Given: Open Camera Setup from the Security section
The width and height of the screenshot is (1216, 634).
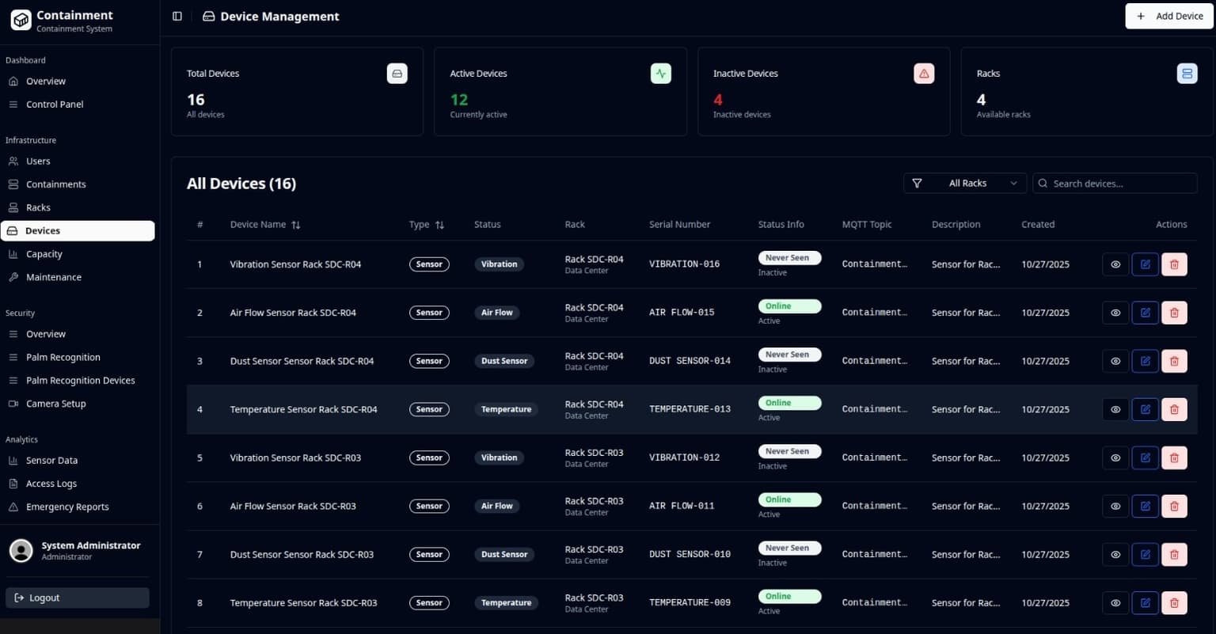Looking at the screenshot, I should pos(55,404).
